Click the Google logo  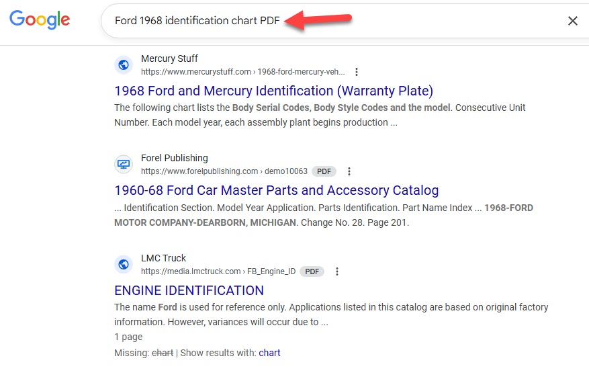pyautogui.click(x=40, y=19)
